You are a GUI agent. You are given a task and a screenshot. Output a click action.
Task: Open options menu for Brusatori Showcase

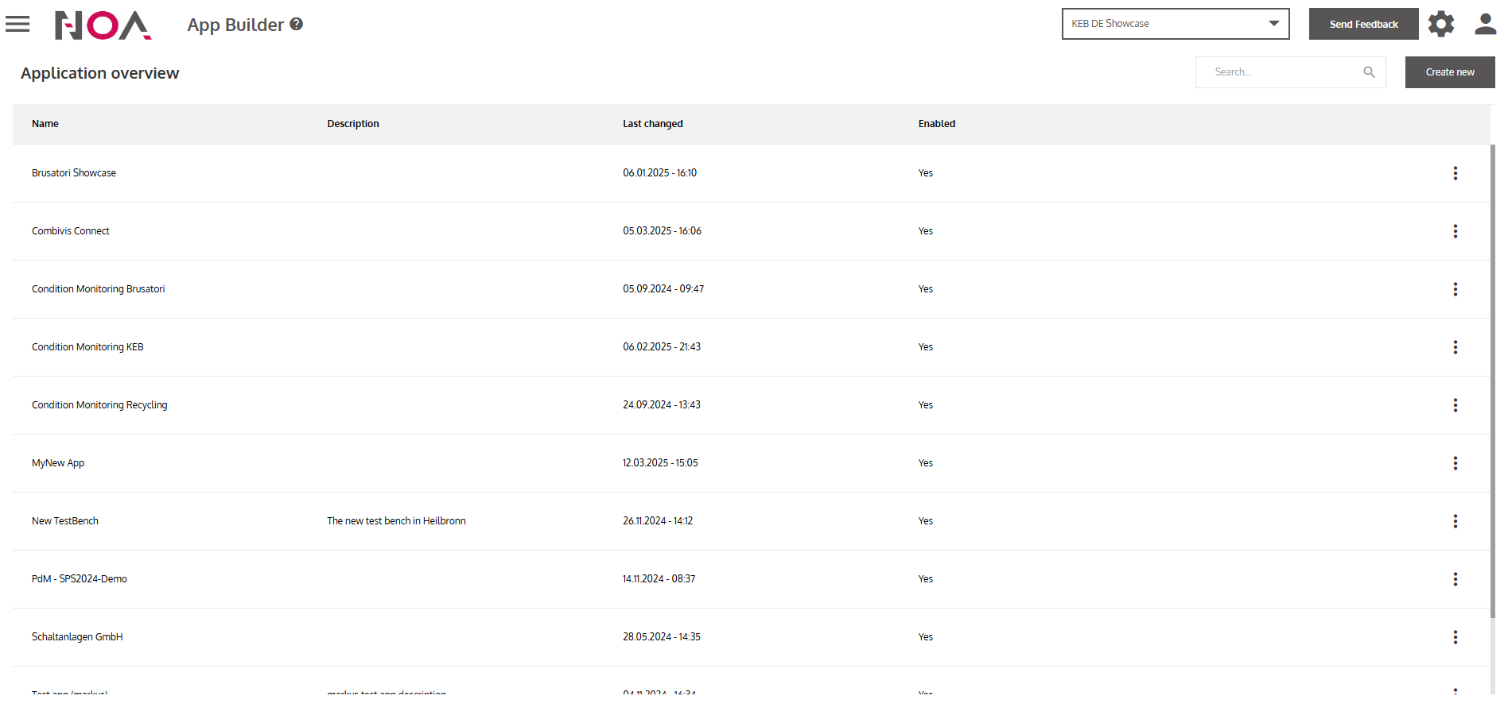1455,173
